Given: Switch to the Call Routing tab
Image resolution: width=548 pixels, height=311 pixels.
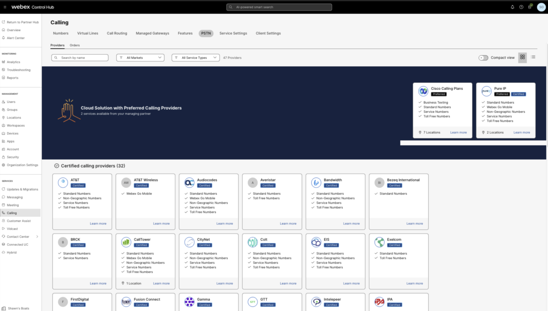Looking at the screenshot, I should 117,33.
